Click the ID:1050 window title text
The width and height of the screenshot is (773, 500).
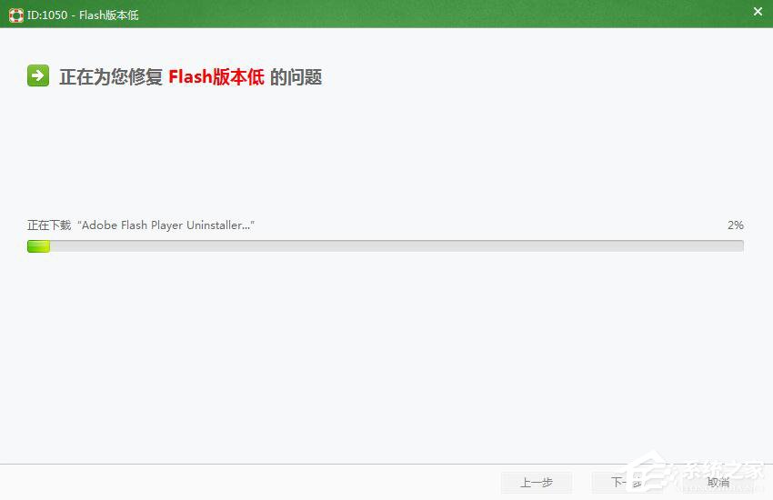[83, 15]
